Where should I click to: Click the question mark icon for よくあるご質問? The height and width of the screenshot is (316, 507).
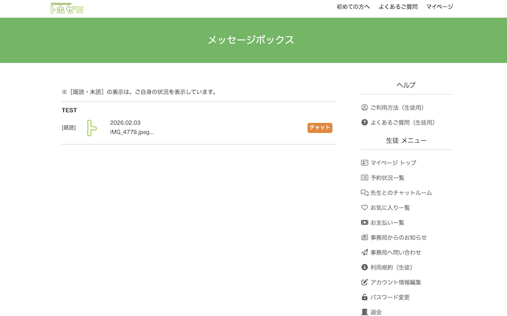coord(364,122)
